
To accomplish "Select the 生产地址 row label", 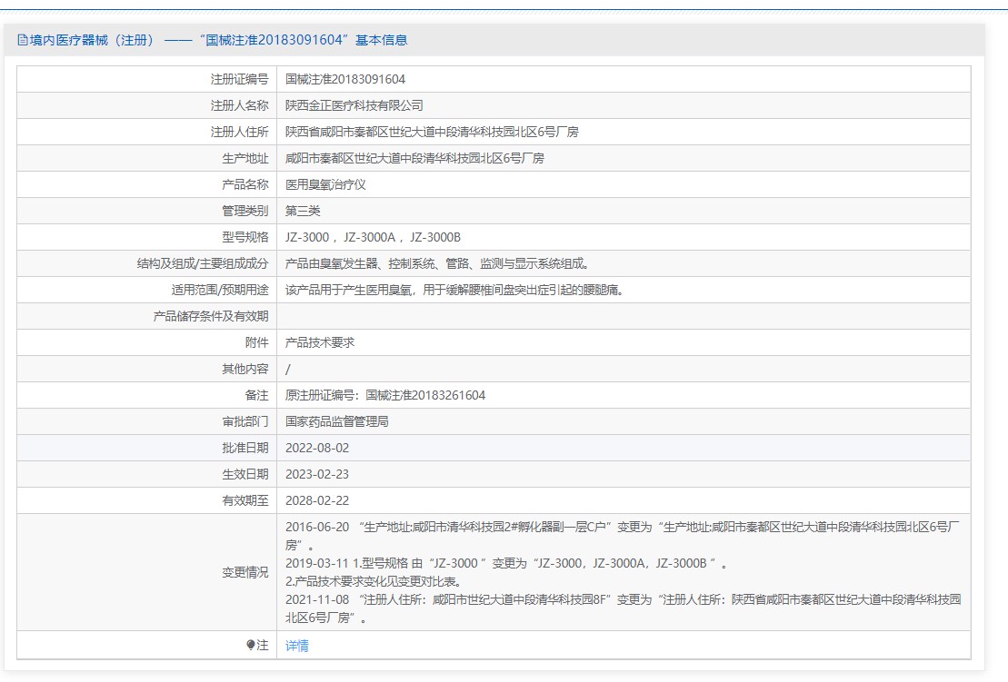I will (x=245, y=158).
